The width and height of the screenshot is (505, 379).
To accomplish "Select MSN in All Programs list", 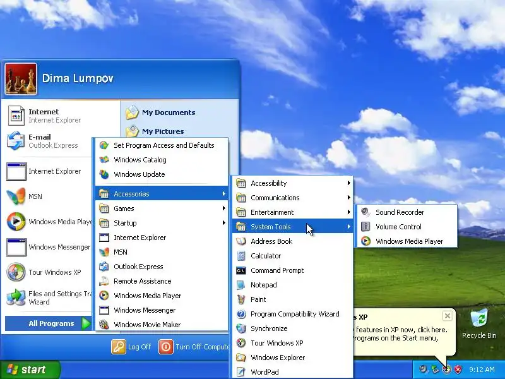I will tap(162, 252).
